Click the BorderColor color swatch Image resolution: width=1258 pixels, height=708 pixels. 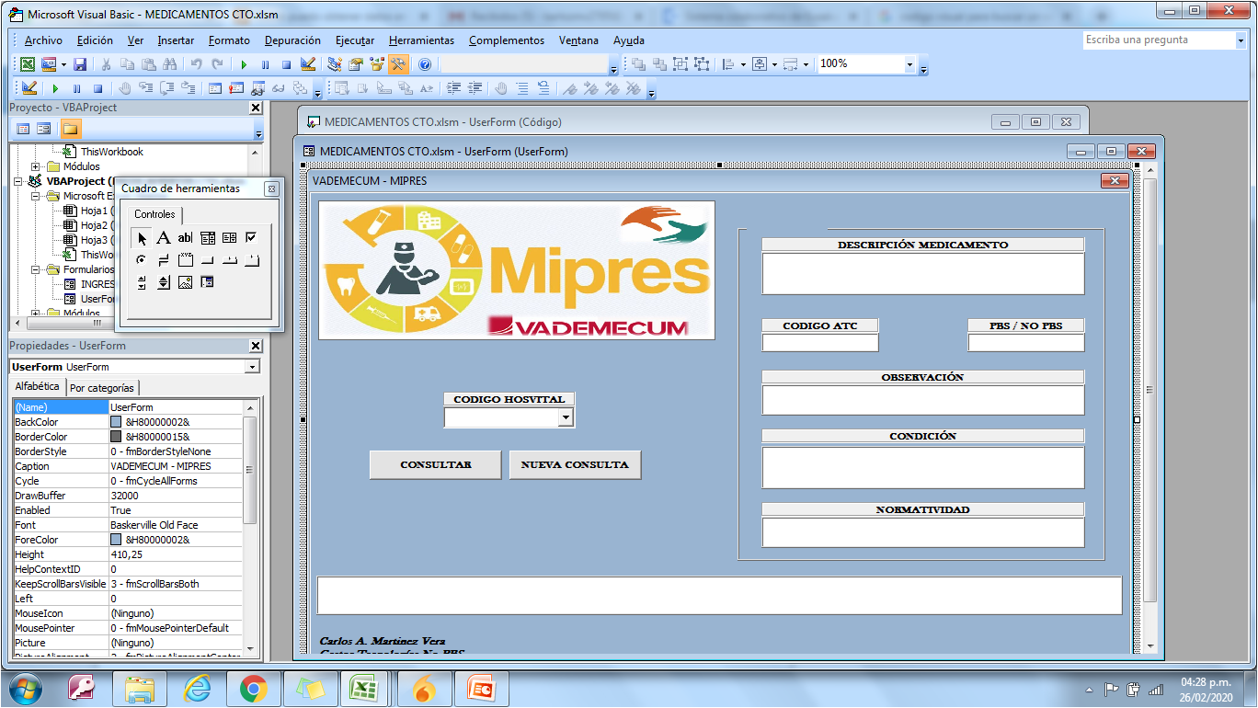click(x=116, y=437)
